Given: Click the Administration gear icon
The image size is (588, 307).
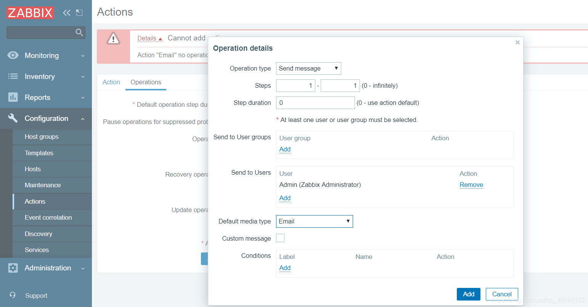Looking at the screenshot, I should point(13,268).
